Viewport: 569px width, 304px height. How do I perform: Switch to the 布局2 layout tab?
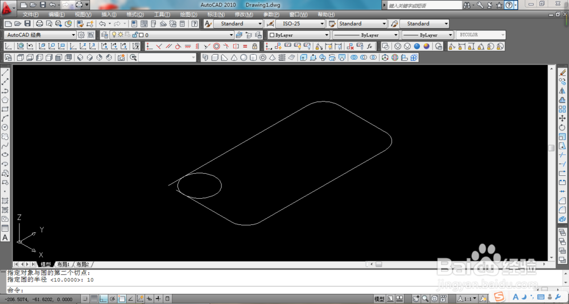(83, 264)
